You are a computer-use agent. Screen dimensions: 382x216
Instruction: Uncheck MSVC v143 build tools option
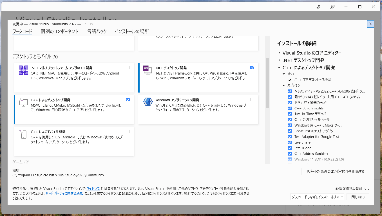pos(290,91)
